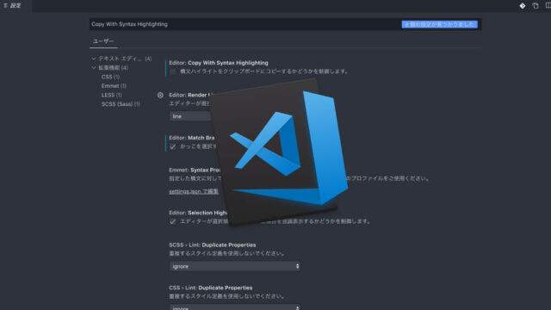Open gear menu beside Render setting
Image resolution: width=551 pixels, height=310 pixels.
point(160,96)
